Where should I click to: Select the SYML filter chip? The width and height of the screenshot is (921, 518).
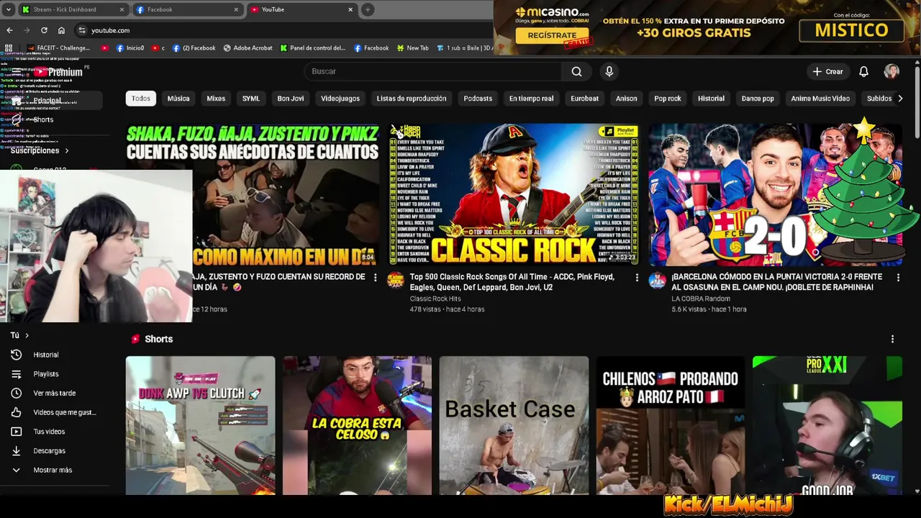point(251,99)
